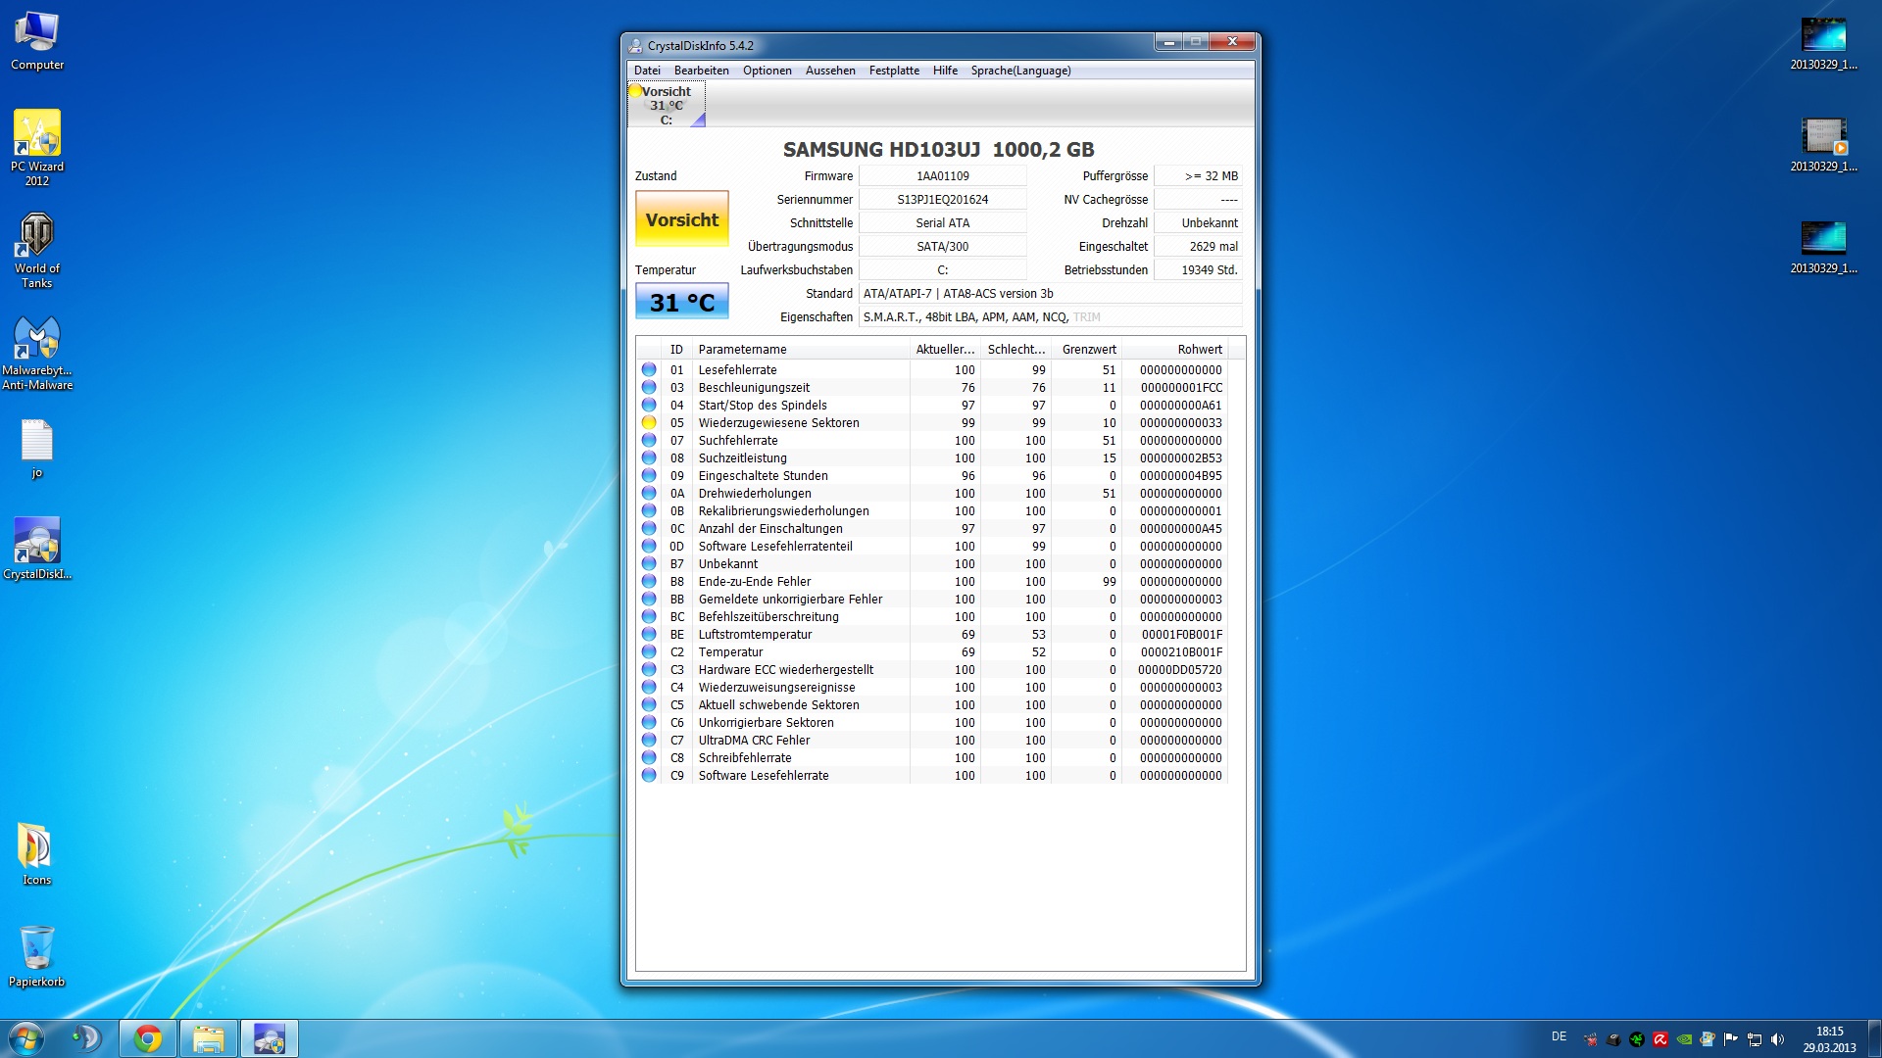Select the Vorsicht C: drive tab
Screen dimensions: 1882x1058
(667, 105)
